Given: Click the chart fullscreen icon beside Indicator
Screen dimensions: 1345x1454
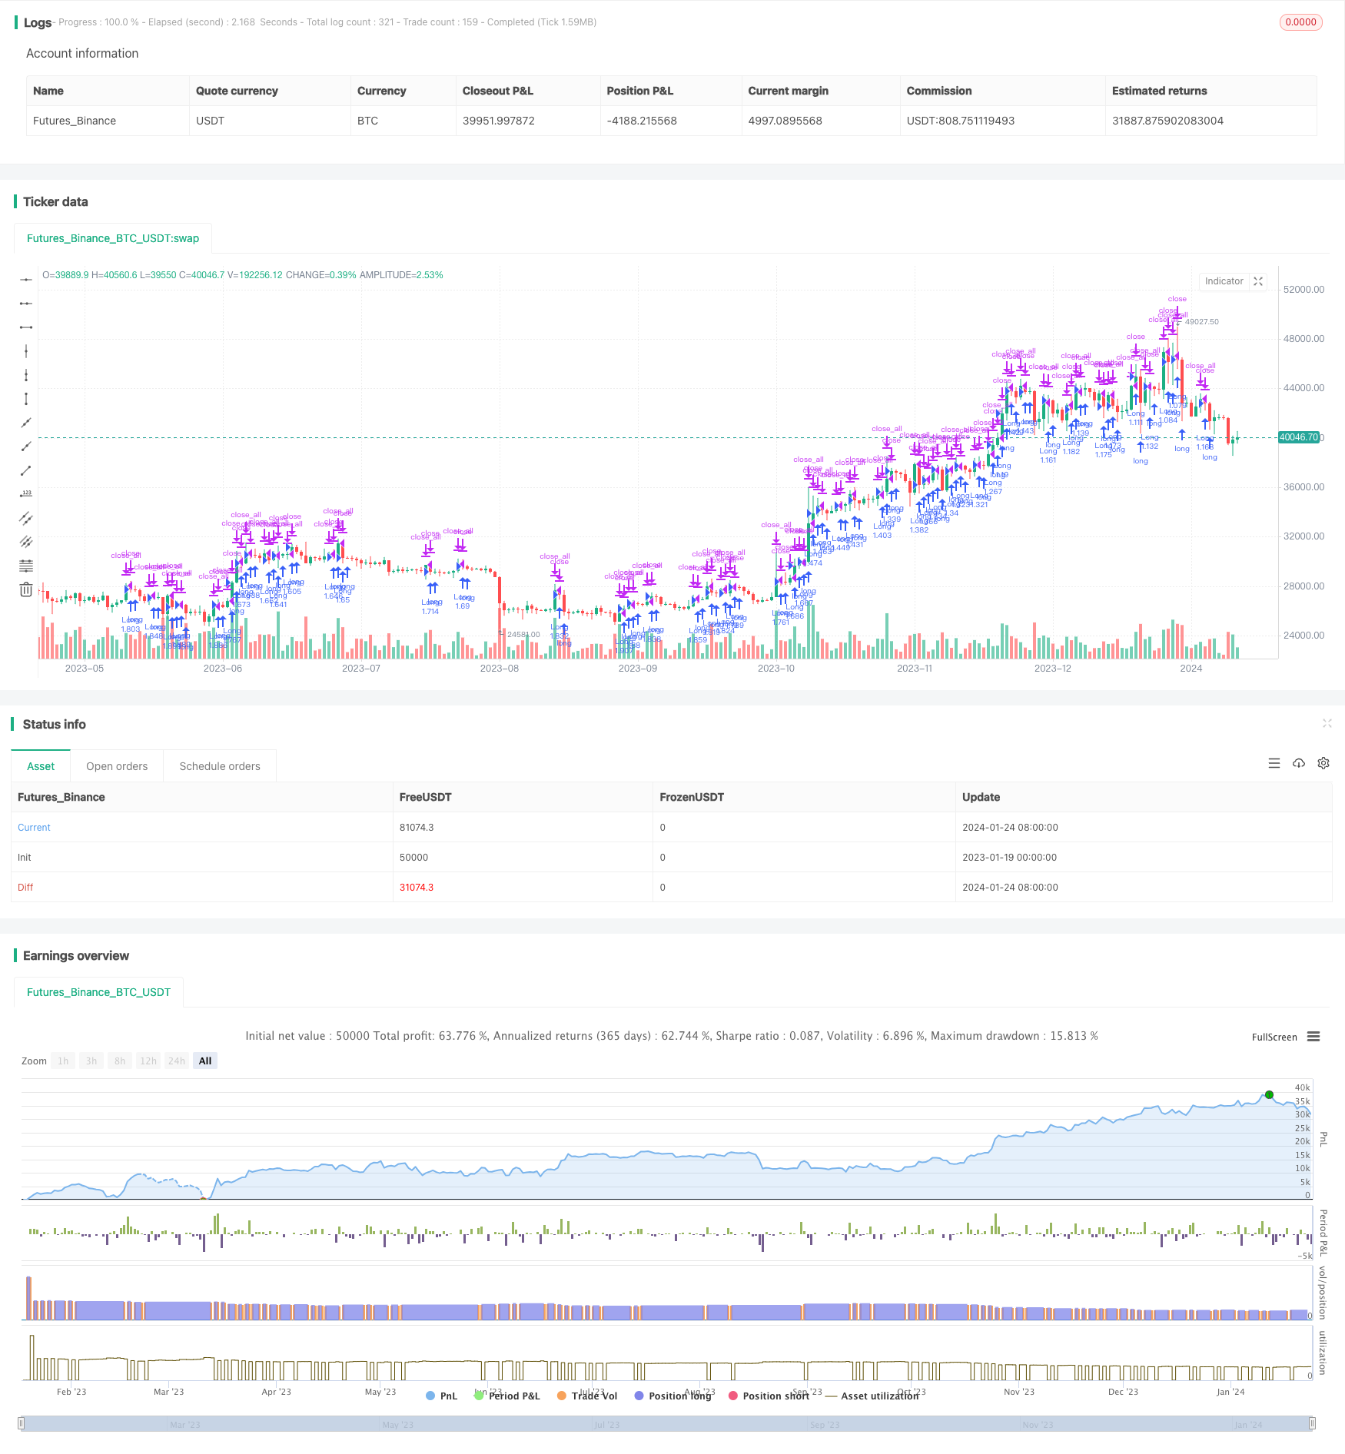Looking at the screenshot, I should point(1258,281).
